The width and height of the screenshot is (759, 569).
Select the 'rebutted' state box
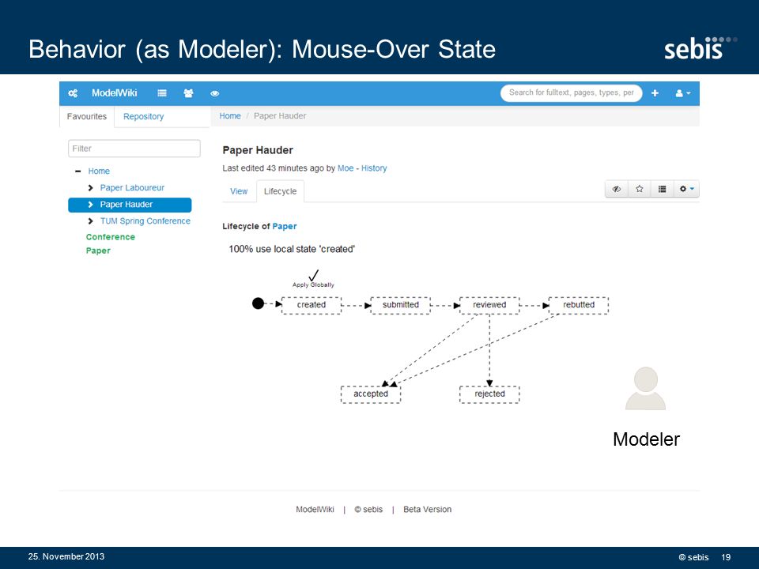point(579,305)
